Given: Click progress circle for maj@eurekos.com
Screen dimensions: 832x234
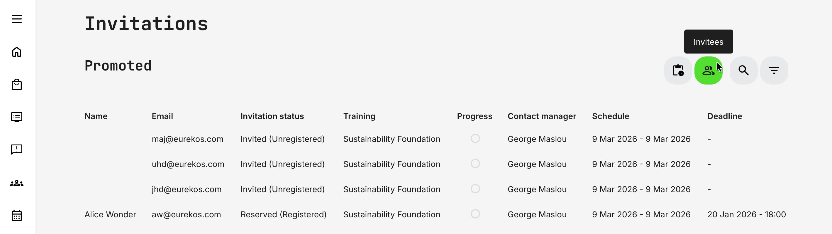Looking at the screenshot, I should [x=475, y=139].
